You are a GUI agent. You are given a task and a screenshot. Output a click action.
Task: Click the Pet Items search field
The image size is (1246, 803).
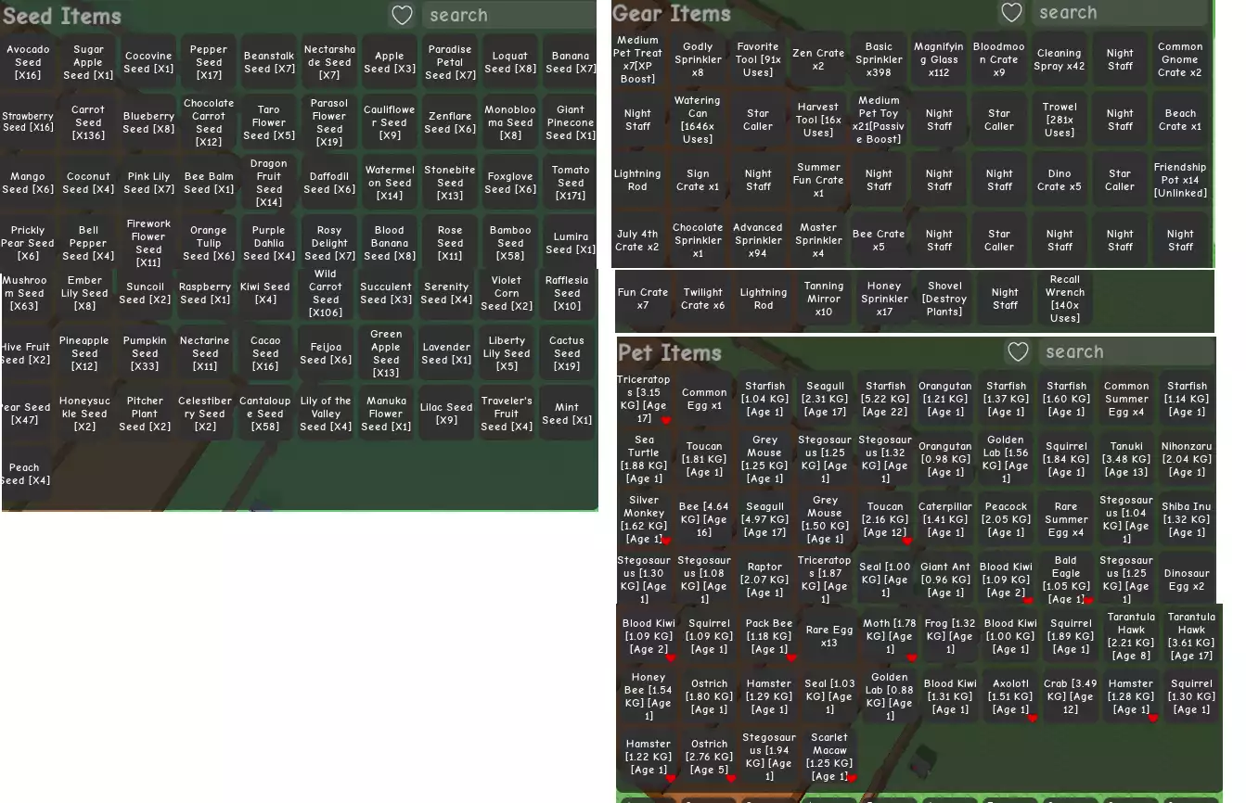point(1127,352)
